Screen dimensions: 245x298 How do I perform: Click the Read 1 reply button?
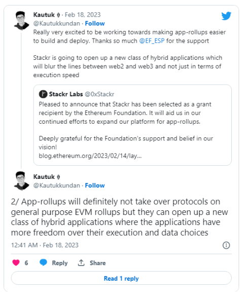click(x=121, y=278)
